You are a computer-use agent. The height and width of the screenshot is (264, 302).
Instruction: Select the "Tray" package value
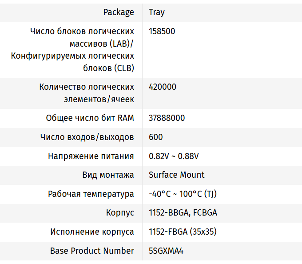click(157, 12)
